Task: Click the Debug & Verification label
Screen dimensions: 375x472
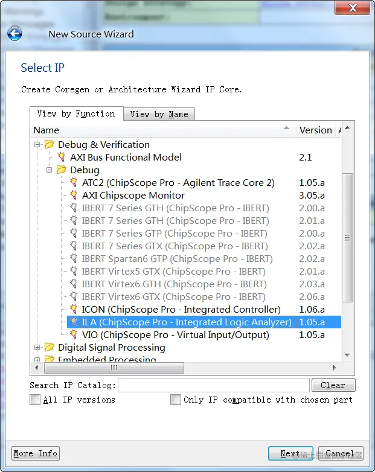Action: click(104, 144)
